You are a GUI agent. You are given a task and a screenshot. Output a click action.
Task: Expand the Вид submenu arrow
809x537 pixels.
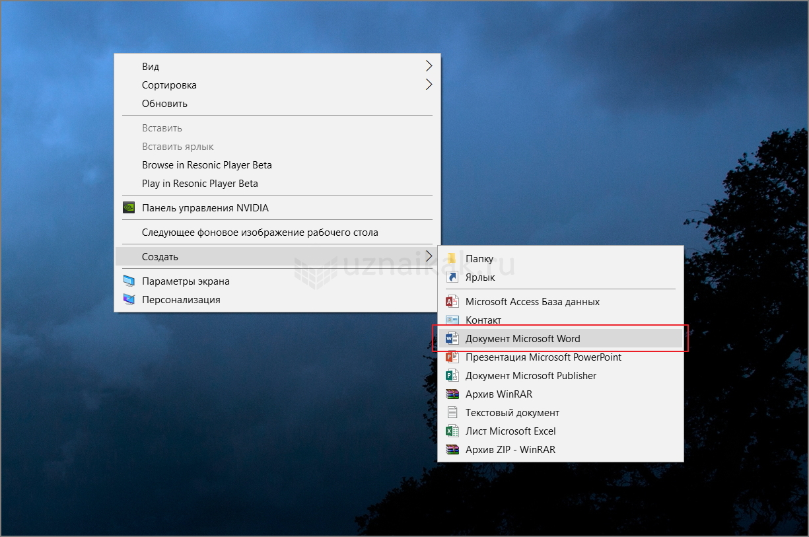point(429,66)
